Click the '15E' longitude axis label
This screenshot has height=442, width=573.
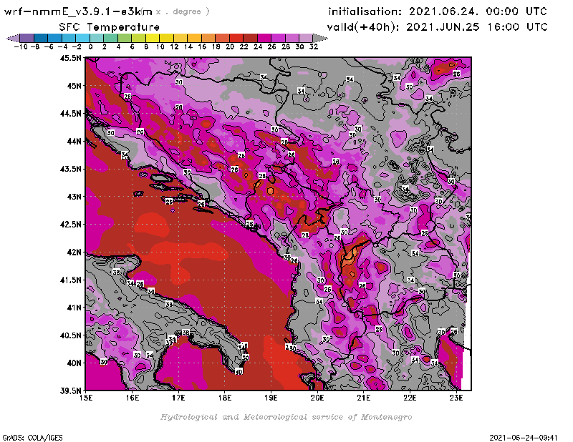pyautogui.click(x=86, y=398)
